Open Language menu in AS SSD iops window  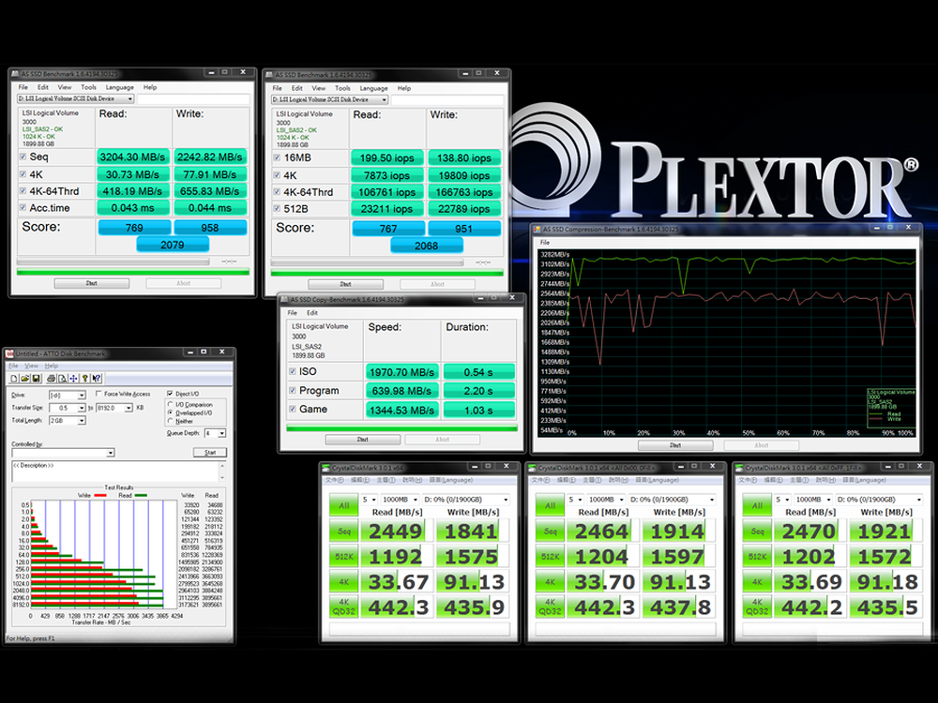click(374, 88)
